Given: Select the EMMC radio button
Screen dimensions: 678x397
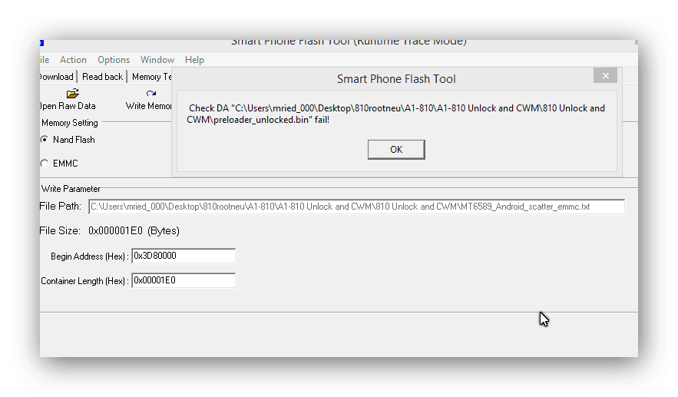Looking at the screenshot, I should click(x=44, y=163).
